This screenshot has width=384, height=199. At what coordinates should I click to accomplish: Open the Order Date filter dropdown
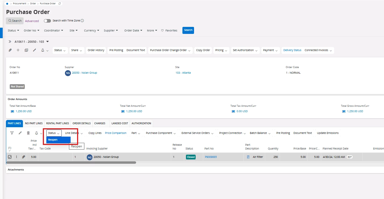point(133,31)
